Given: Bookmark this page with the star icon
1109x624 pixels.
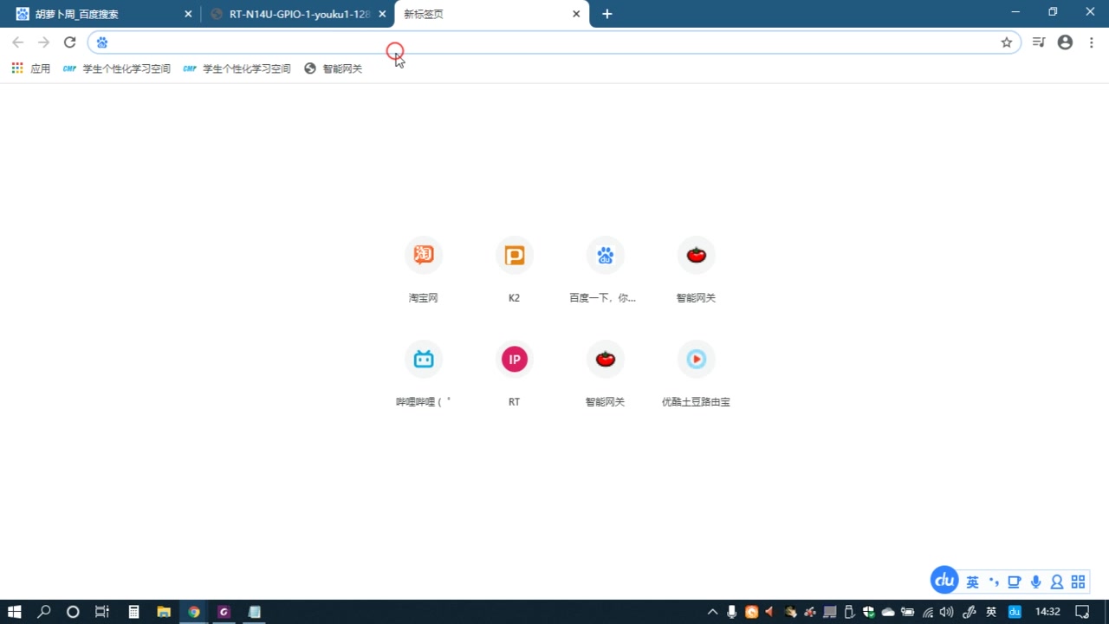Looking at the screenshot, I should [x=1007, y=42].
